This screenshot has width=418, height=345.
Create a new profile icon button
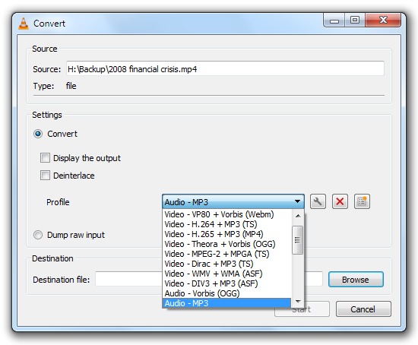tap(362, 201)
